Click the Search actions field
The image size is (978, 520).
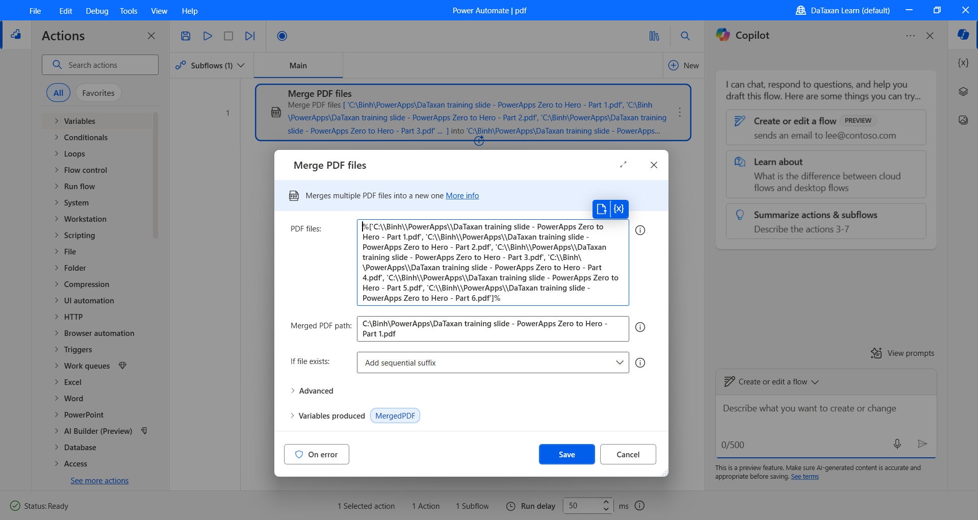100,65
